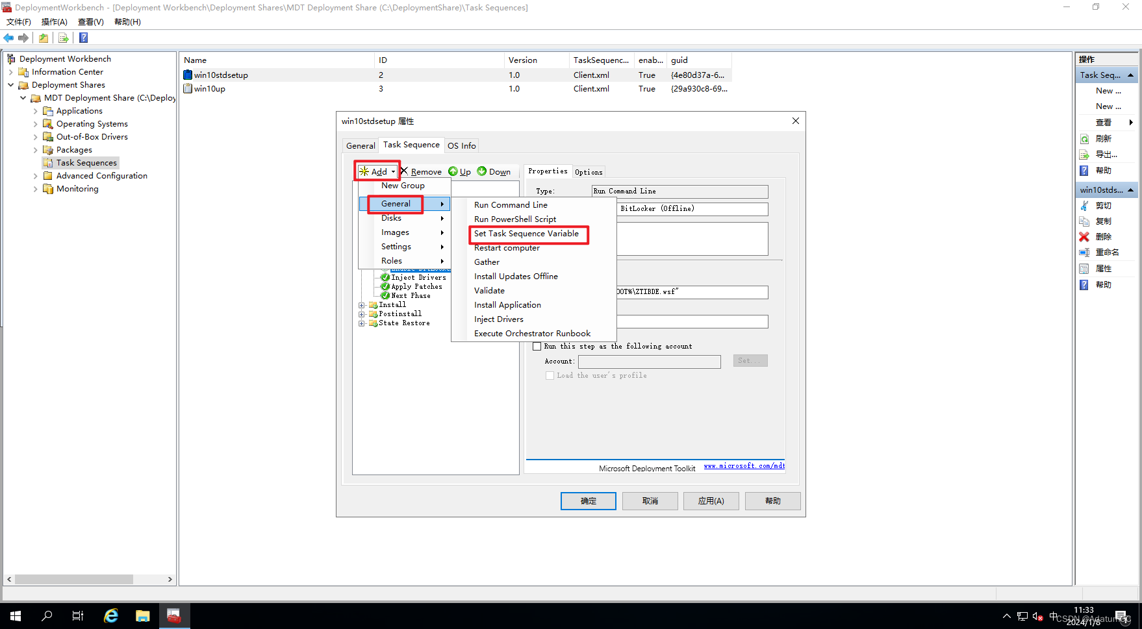Select Out-of-Box Drivers tree item

point(92,137)
